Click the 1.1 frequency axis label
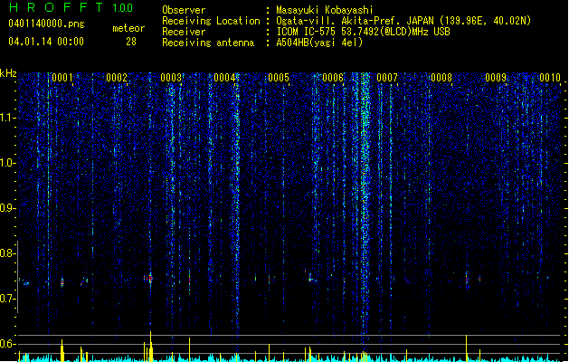This screenshot has width=569, height=362. click(x=7, y=118)
